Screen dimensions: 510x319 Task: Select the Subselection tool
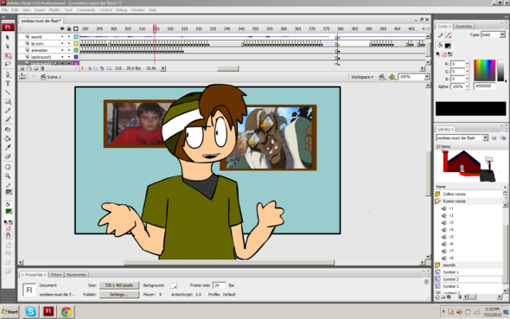8,47
